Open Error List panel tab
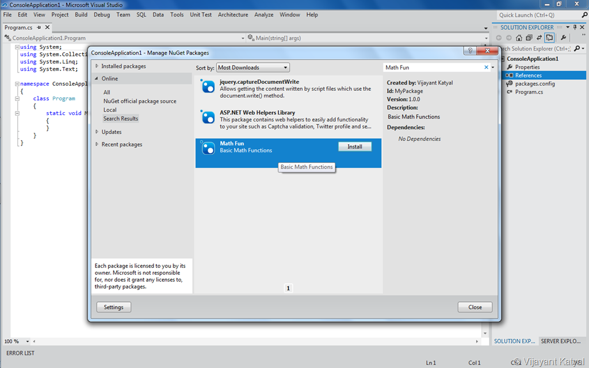The width and height of the screenshot is (589, 368). pos(20,353)
